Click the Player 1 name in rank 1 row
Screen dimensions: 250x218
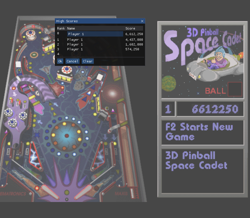[x=75, y=40]
